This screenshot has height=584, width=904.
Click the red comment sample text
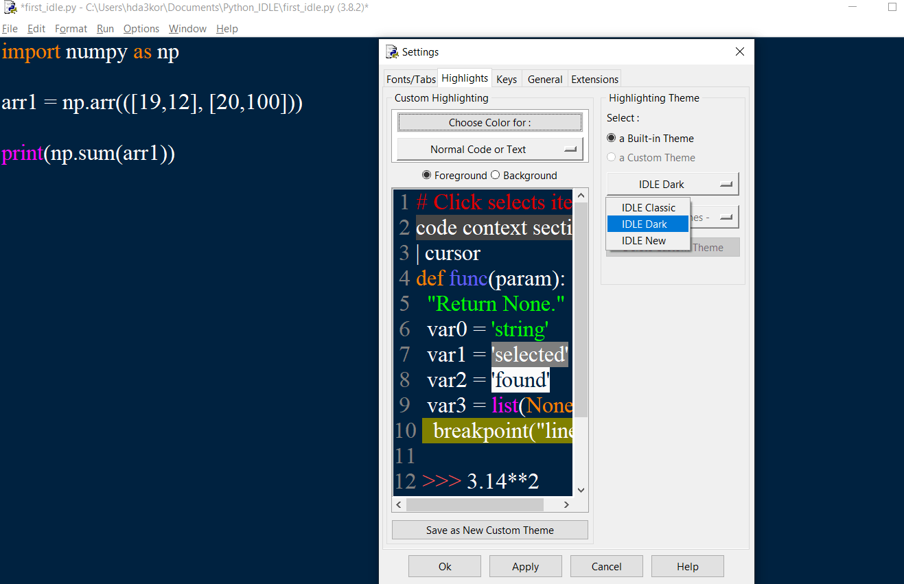click(494, 202)
